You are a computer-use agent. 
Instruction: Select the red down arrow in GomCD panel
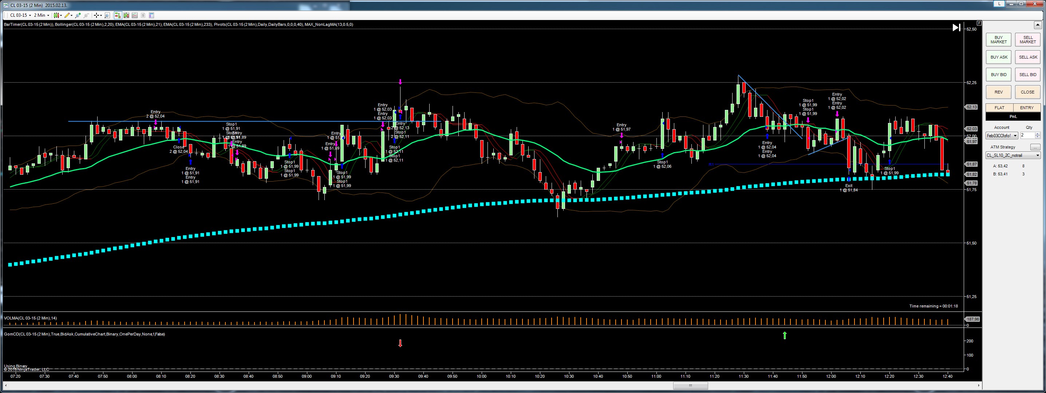point(400,344)
